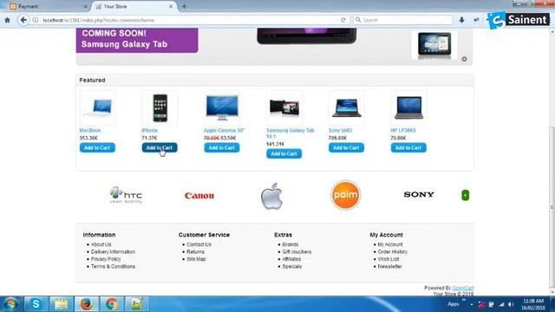Add Sony VAIO to cart
The width and height of the screenshot is (555, 312).
click(347, 147)
